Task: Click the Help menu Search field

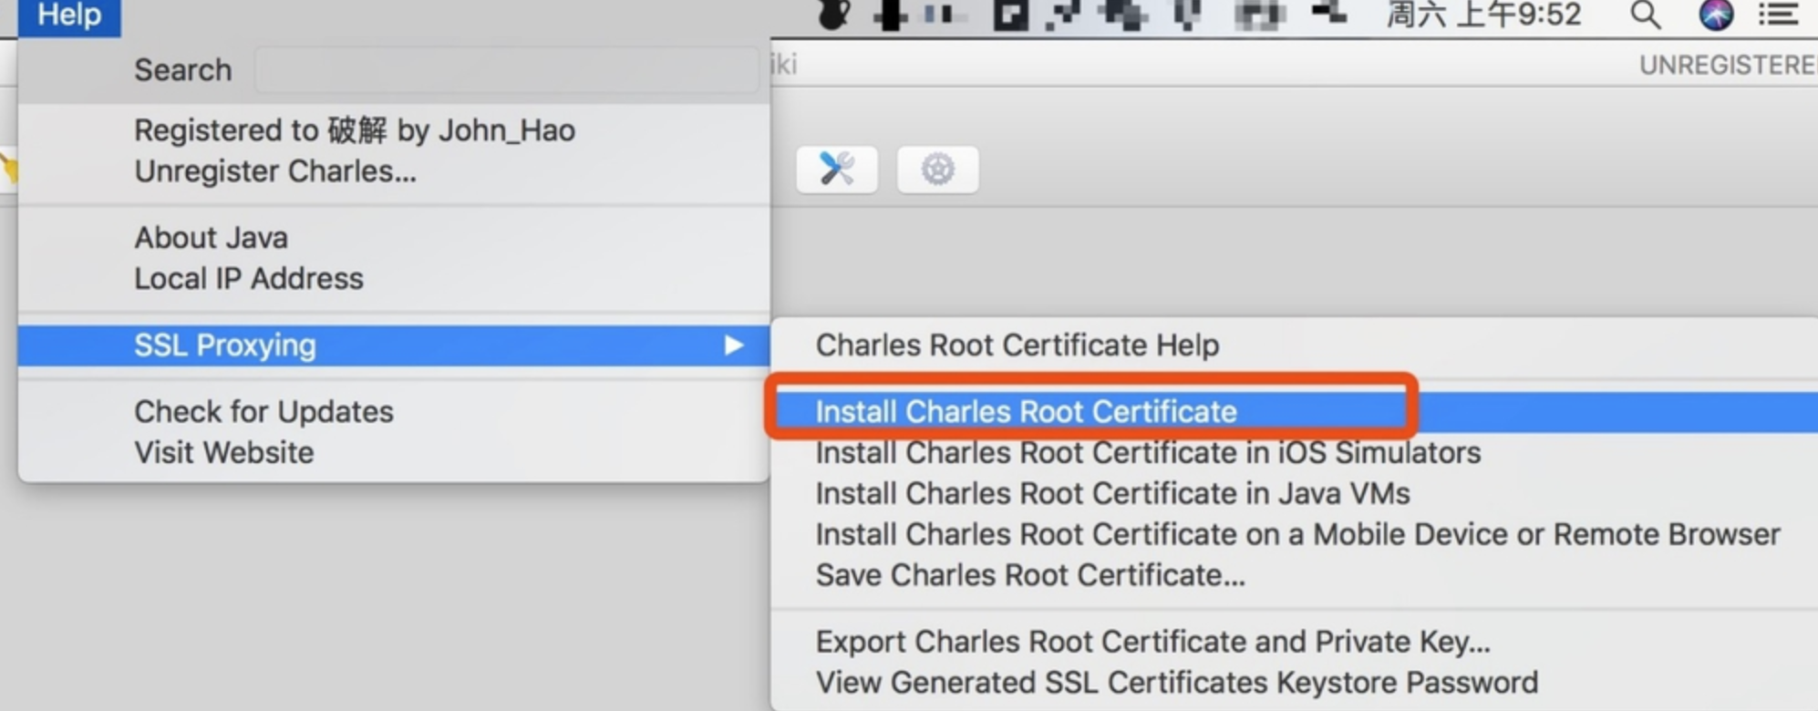Action: tap(507, 70)
